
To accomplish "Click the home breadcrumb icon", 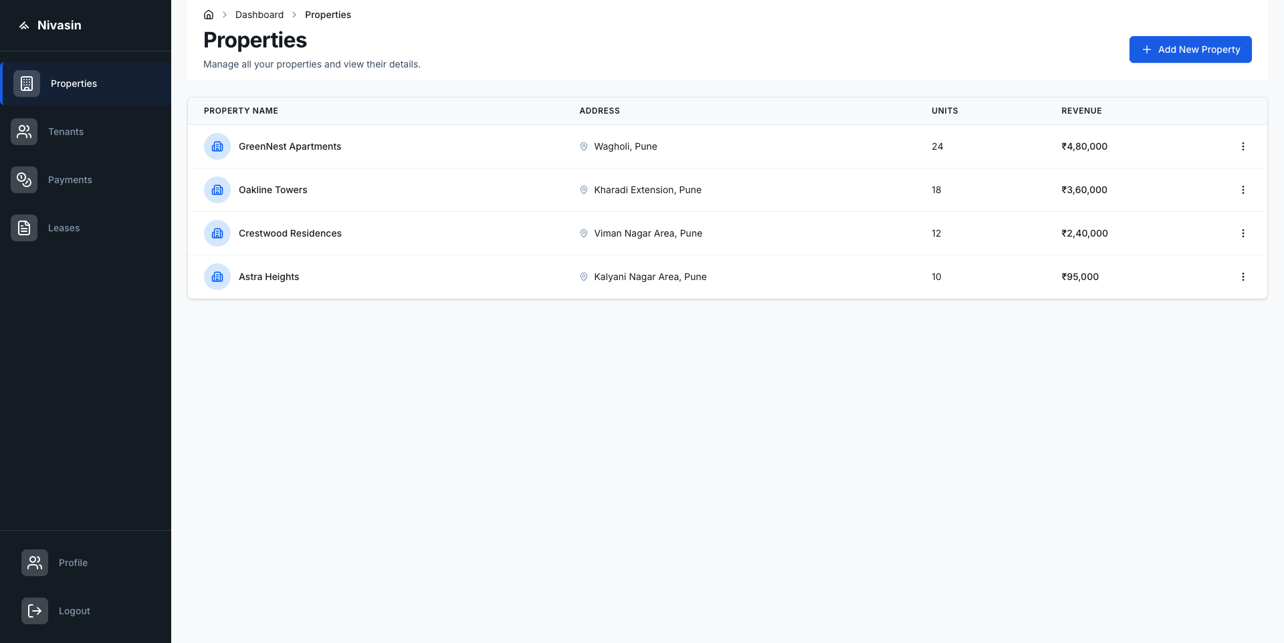I will coord(208,14).
